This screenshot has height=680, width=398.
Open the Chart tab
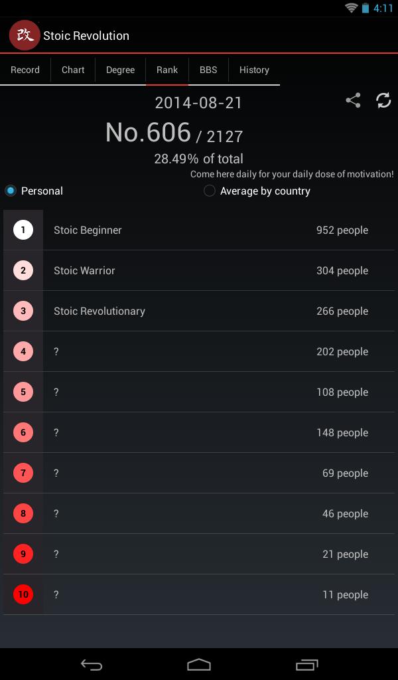73,70
